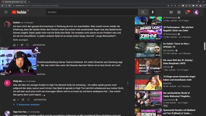Give a heart to Philip Nie's comment
This screenshot has height=116, width=206.
28,100
